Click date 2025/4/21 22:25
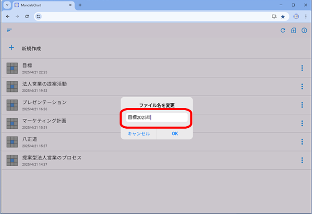Screen dimensions: 312x214 (x=35, y=72)
